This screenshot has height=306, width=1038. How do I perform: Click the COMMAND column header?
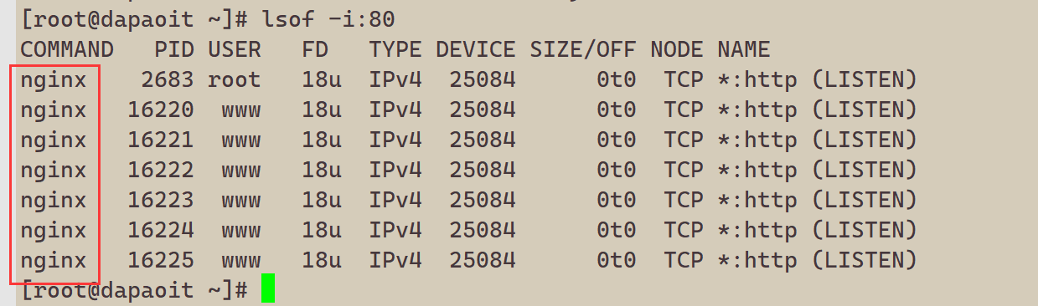(66, 49)
